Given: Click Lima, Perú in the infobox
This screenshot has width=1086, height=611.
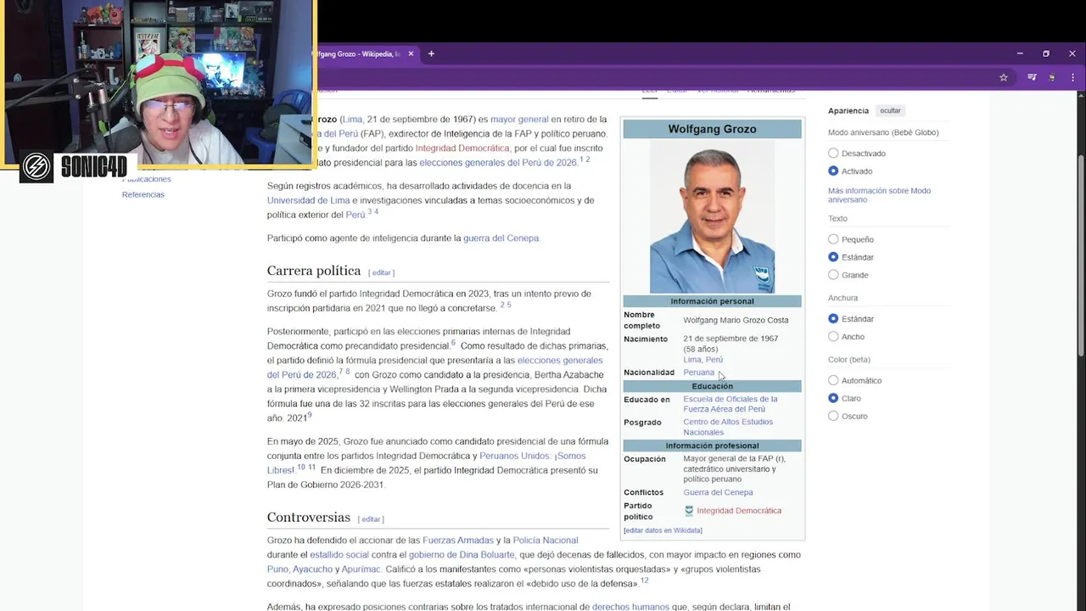Looking at the screenshot, I should 703,360.
